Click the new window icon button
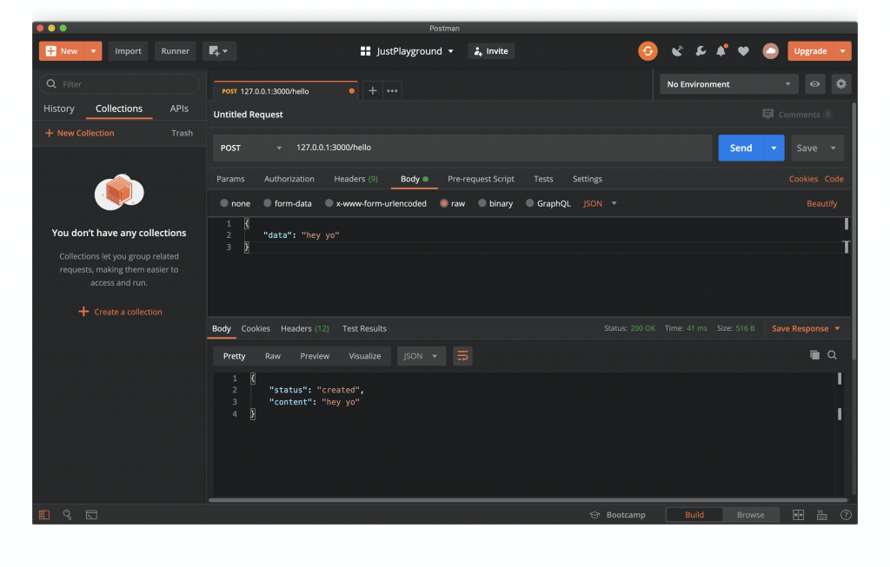Screen dimensions: 890x567 (x=218, y=51)
